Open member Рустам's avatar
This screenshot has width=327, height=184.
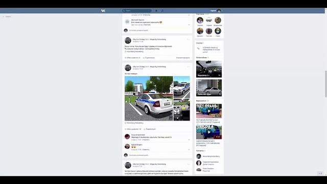pyautogui.click(x=209, y=31)
